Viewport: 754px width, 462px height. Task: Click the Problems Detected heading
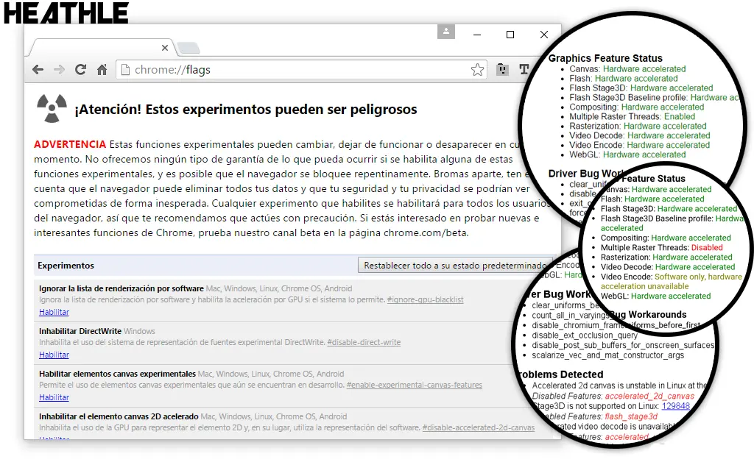pyautogui.click(x=560, y=374)
